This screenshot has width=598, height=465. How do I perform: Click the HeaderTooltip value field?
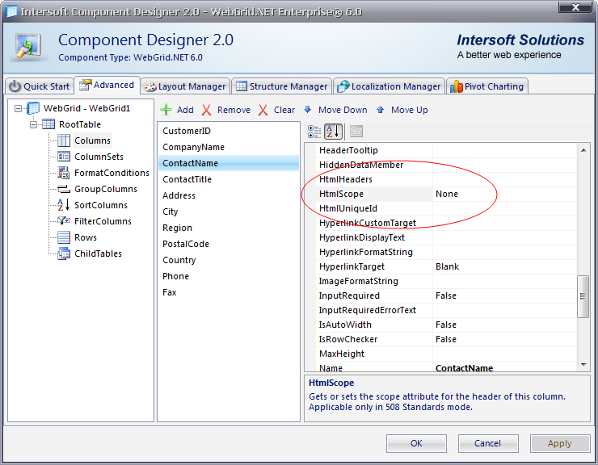coord(504,150)
